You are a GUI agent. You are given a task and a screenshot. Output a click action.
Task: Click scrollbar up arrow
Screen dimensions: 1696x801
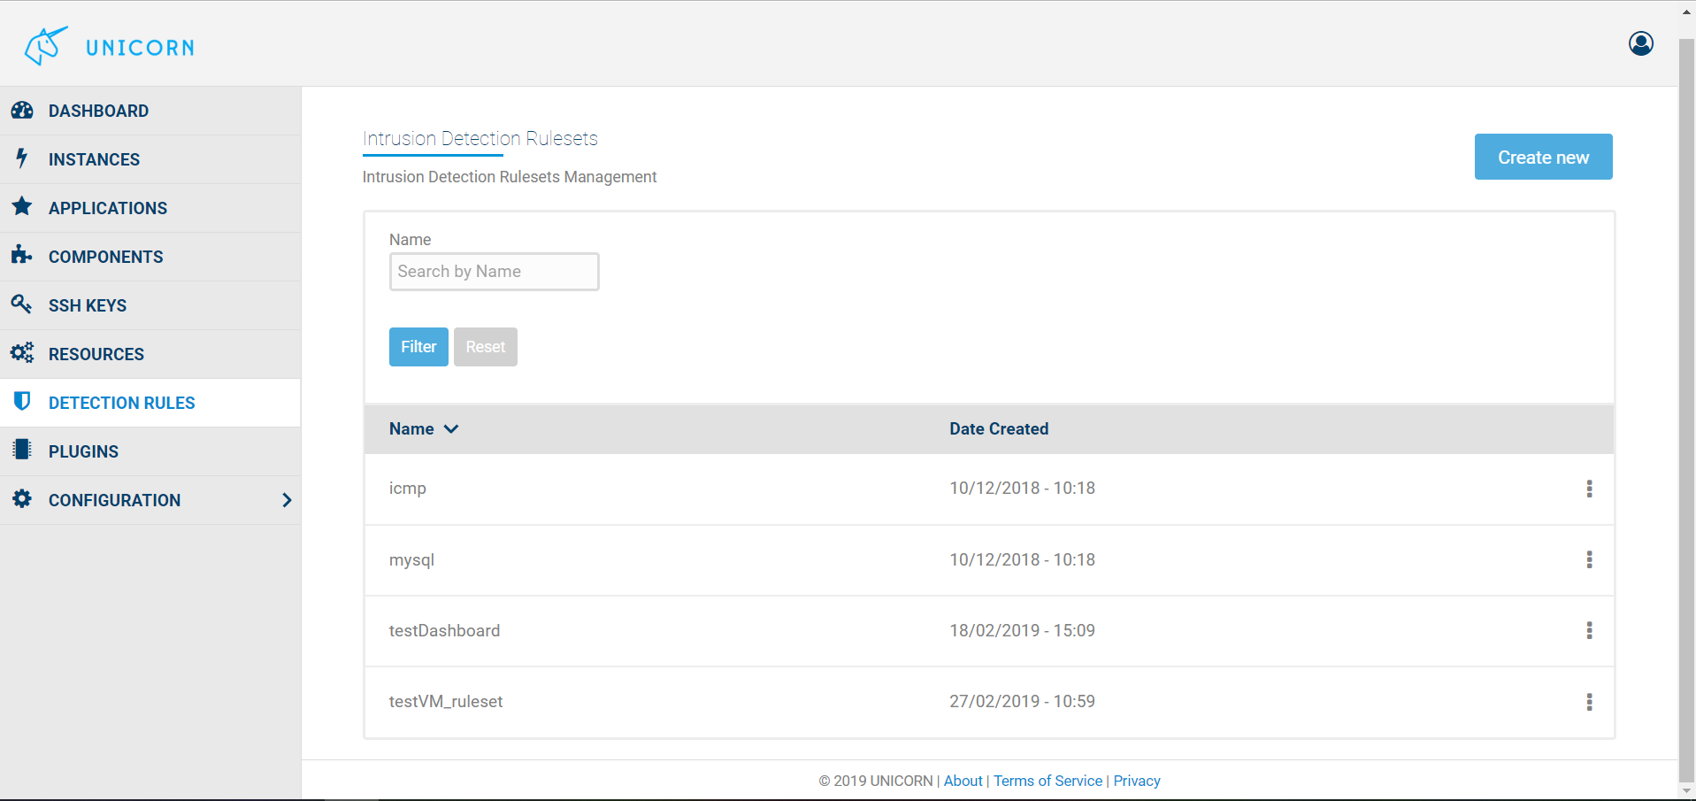tap(1687, 11)
